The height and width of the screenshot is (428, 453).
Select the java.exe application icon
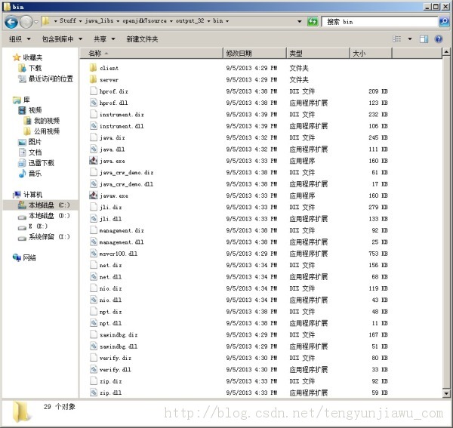(93, 161)
